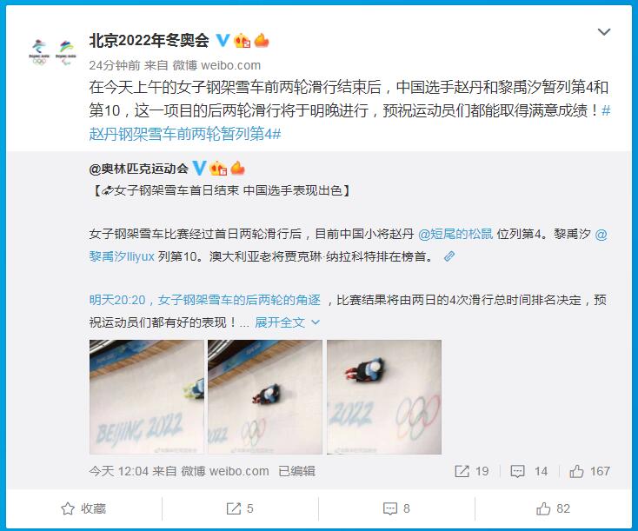Click the 北京2022年冬奥会 avatar logo

coord(52,52)
